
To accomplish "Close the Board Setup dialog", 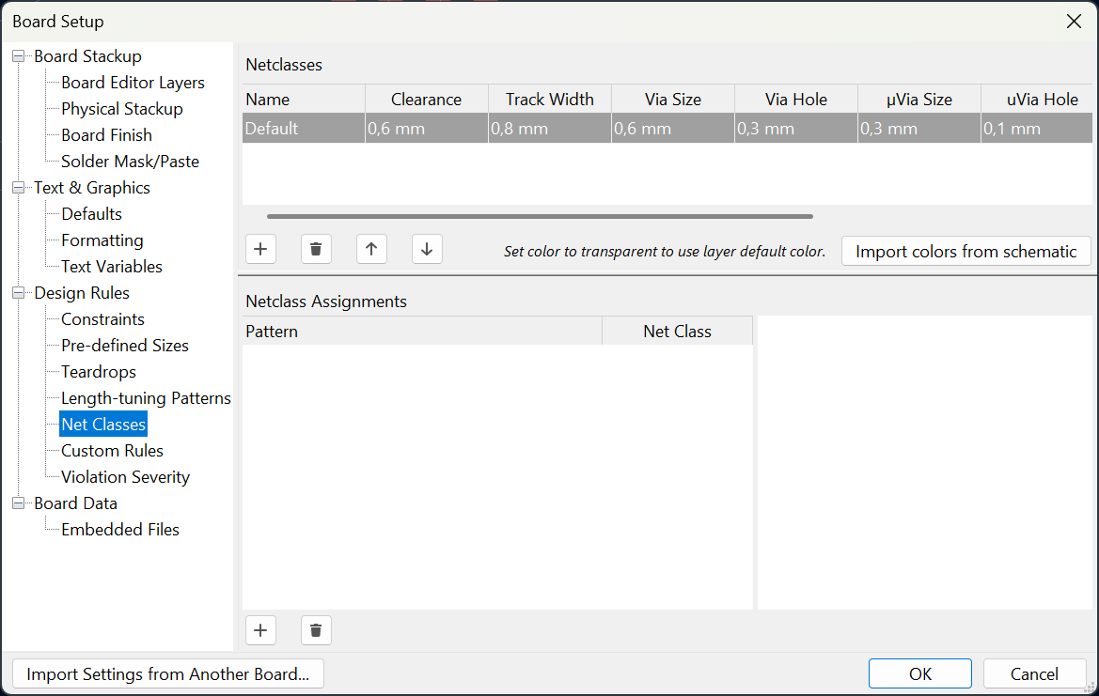I will (1074, 22).
